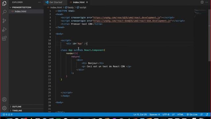Click 'React.Component' in line 13
Screen dimensions: 211x119
coord(94,50)
